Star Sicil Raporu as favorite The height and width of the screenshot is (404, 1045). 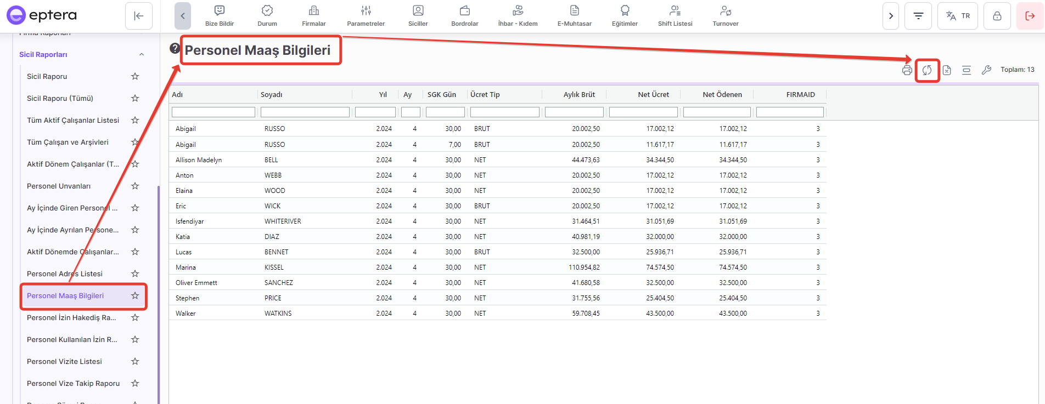pyautogui.click(x=135, y=76)
